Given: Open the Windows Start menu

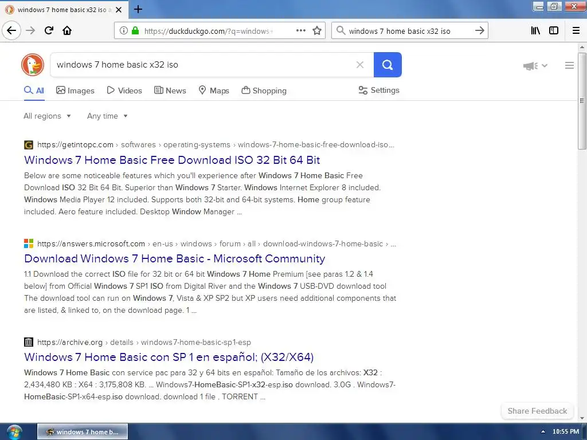Looking at the screenshot, I should (x=14, y=432).
